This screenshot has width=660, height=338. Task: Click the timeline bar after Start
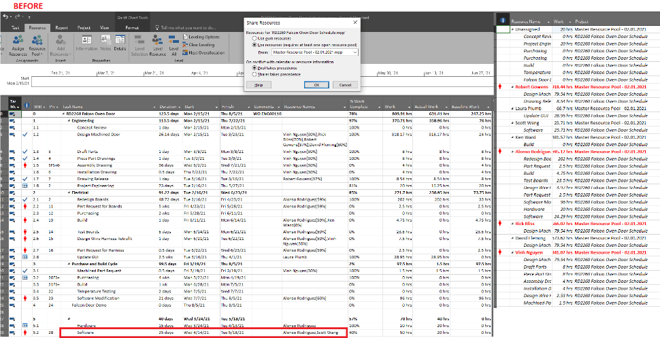(261, 81)
